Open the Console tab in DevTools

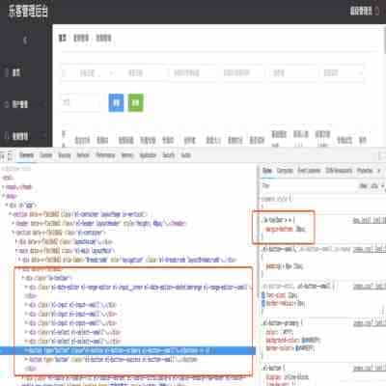coord(46,155)
